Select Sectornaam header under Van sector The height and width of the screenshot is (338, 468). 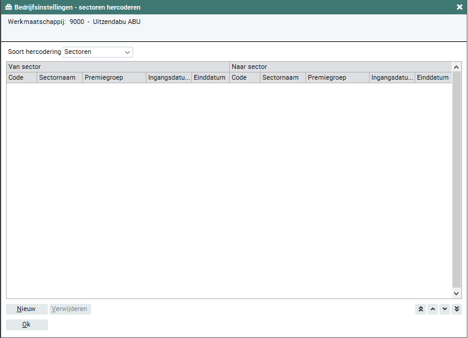[59, 78]
